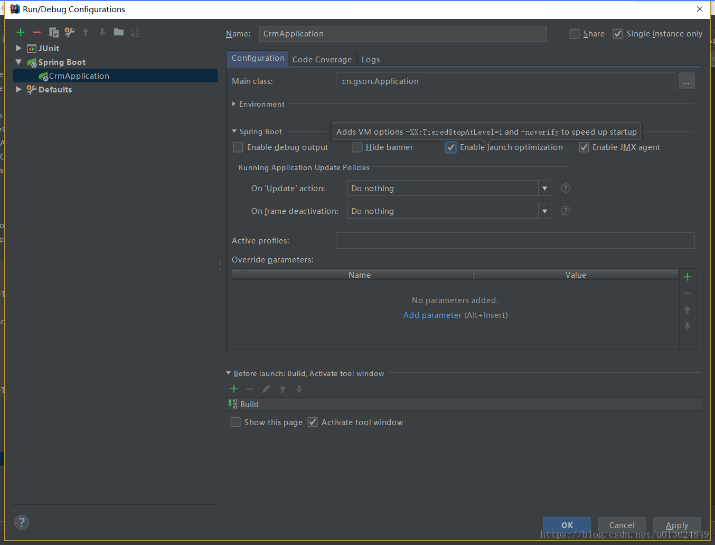715x545 pixels.
Task: Select JUnit item in tree
Action: click(x=49, y=49)
